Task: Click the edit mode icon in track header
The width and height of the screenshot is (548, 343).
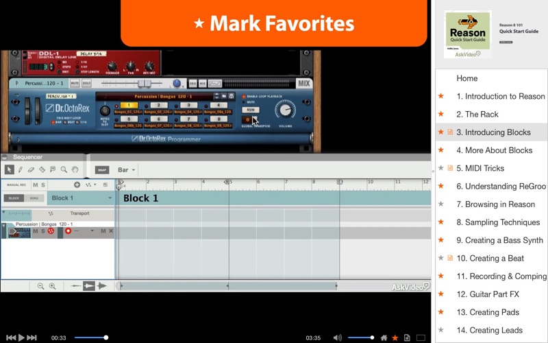Action: click(x=105, y=185)
